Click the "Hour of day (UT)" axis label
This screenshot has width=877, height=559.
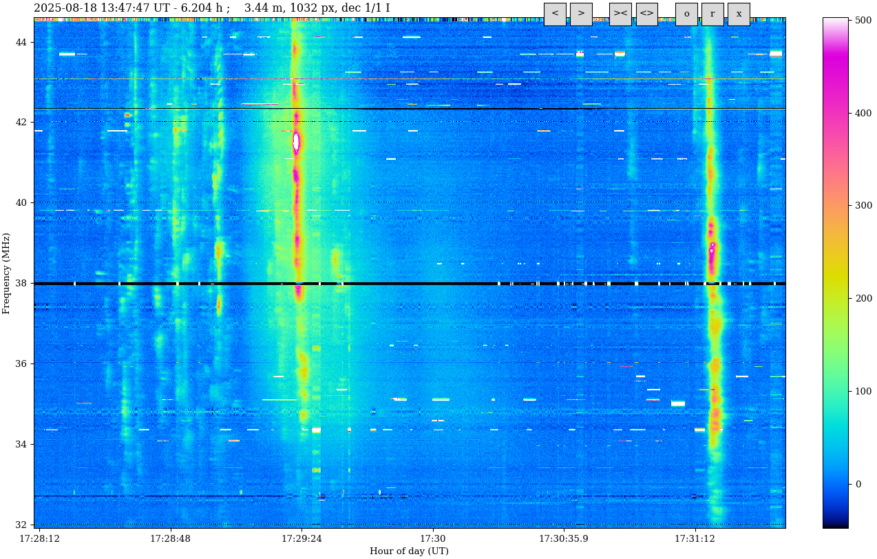(409, 551)
